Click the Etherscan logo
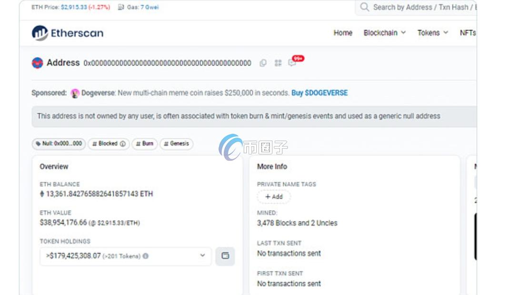 (68, 33)
